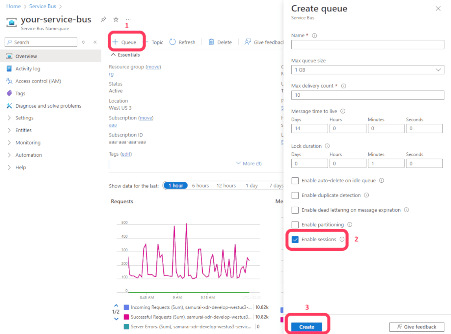Pin your-service-bus to the dashboard
This screenshot has width=451, height=334.
click(x=103, y=19)
